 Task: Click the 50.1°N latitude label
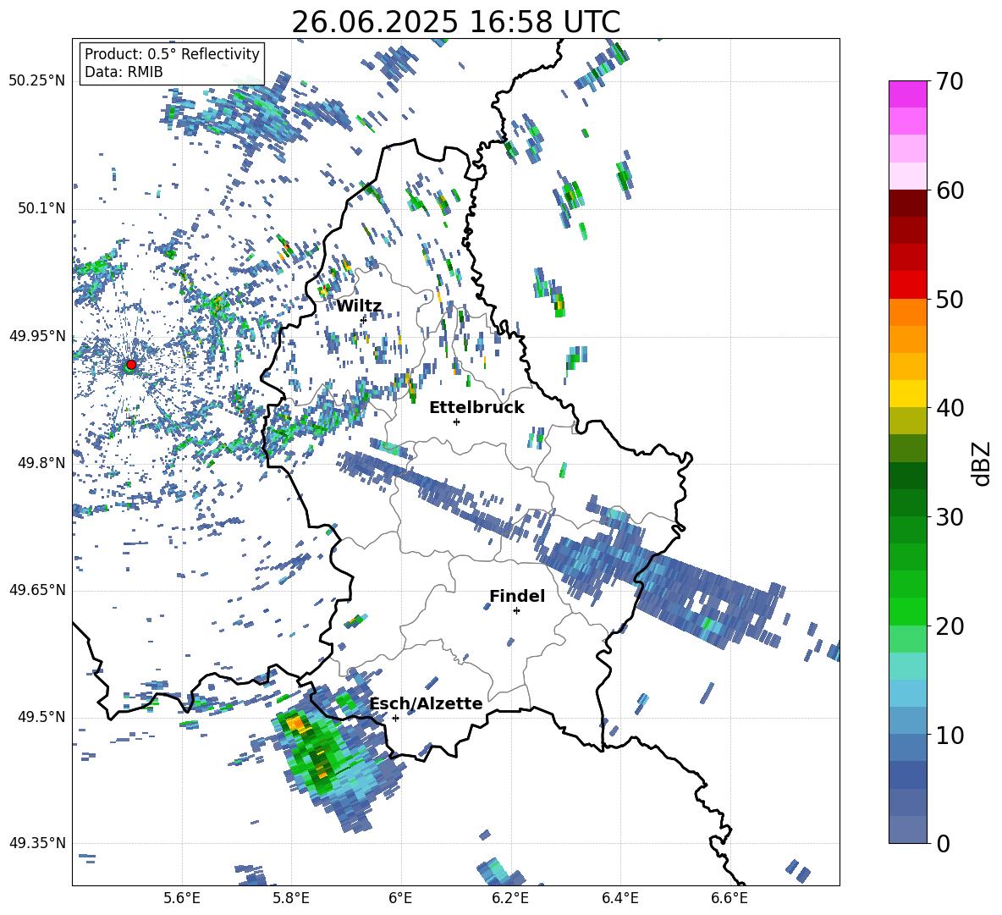point(41,209)
